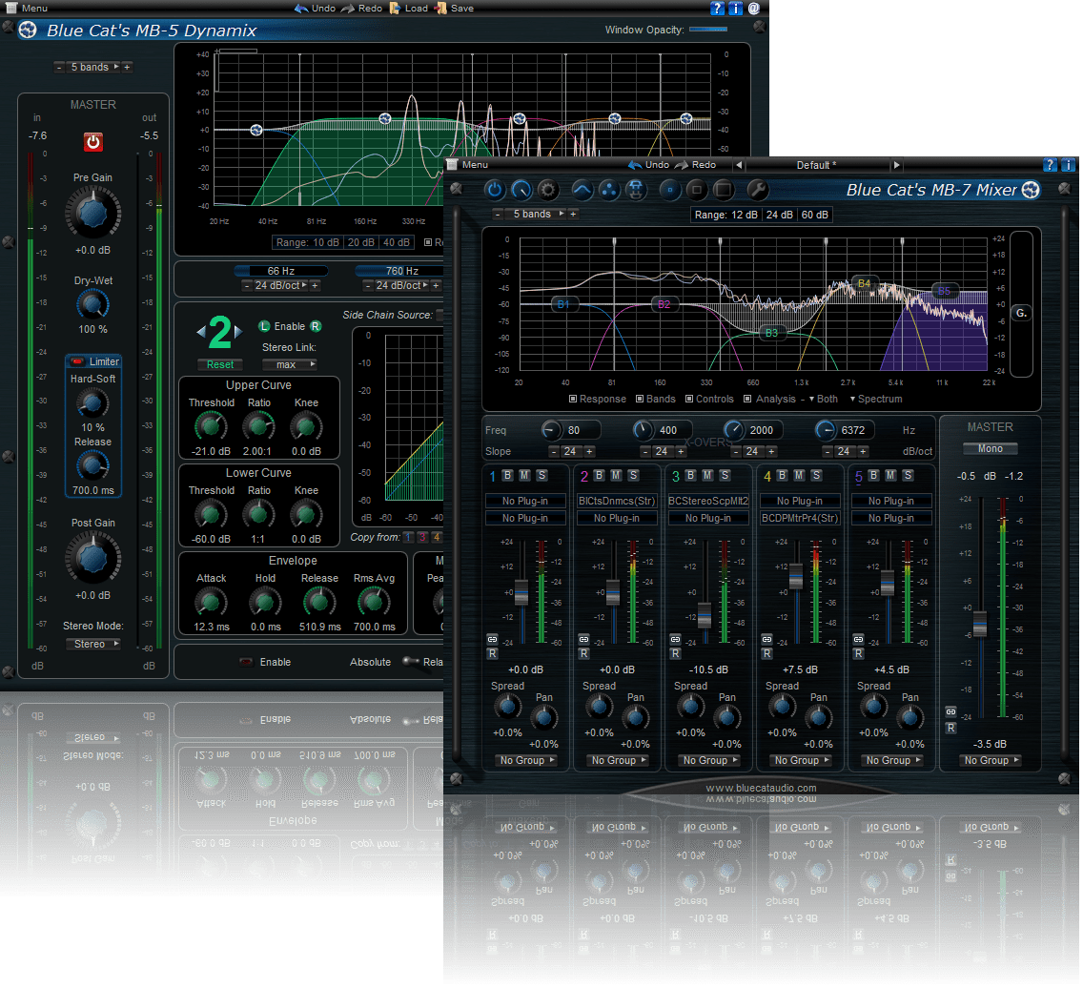This screenshot has height=988, width=1083.
Task: Adjust the Window Opacity slider in MB-5
Action: point(709,30)
